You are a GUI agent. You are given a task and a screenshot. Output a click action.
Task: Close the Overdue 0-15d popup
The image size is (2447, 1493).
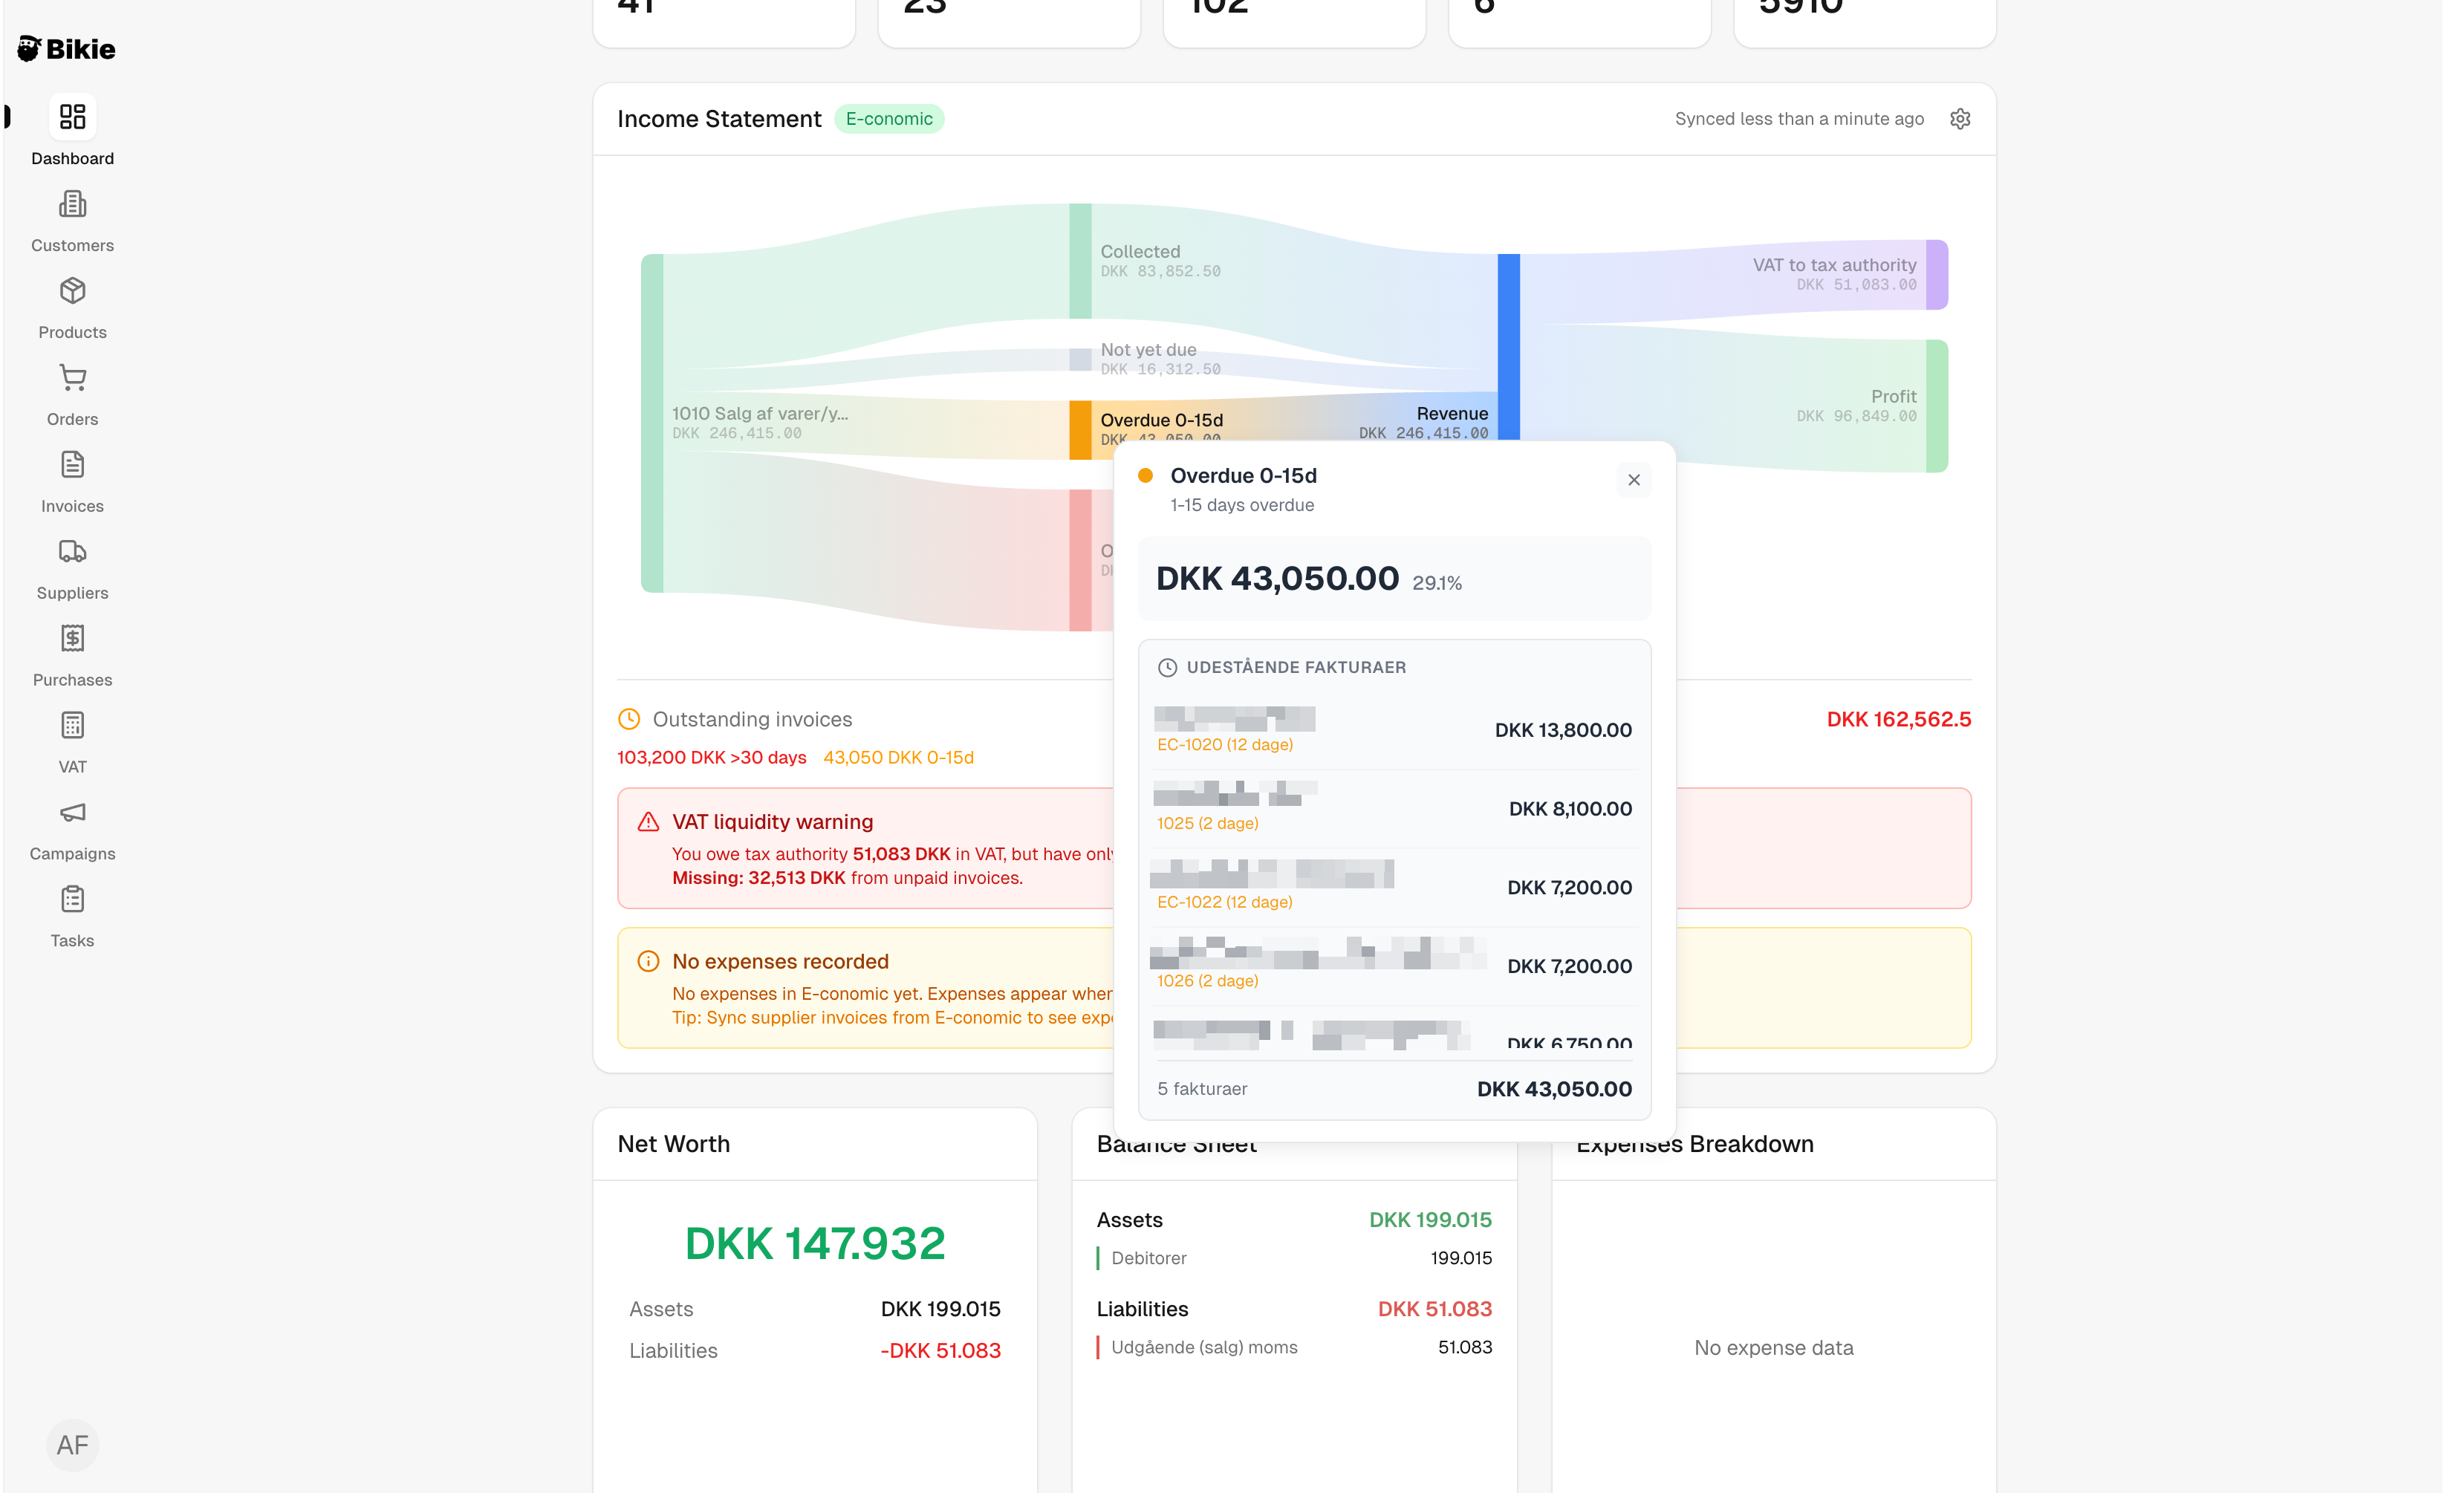coord(1634,481)
